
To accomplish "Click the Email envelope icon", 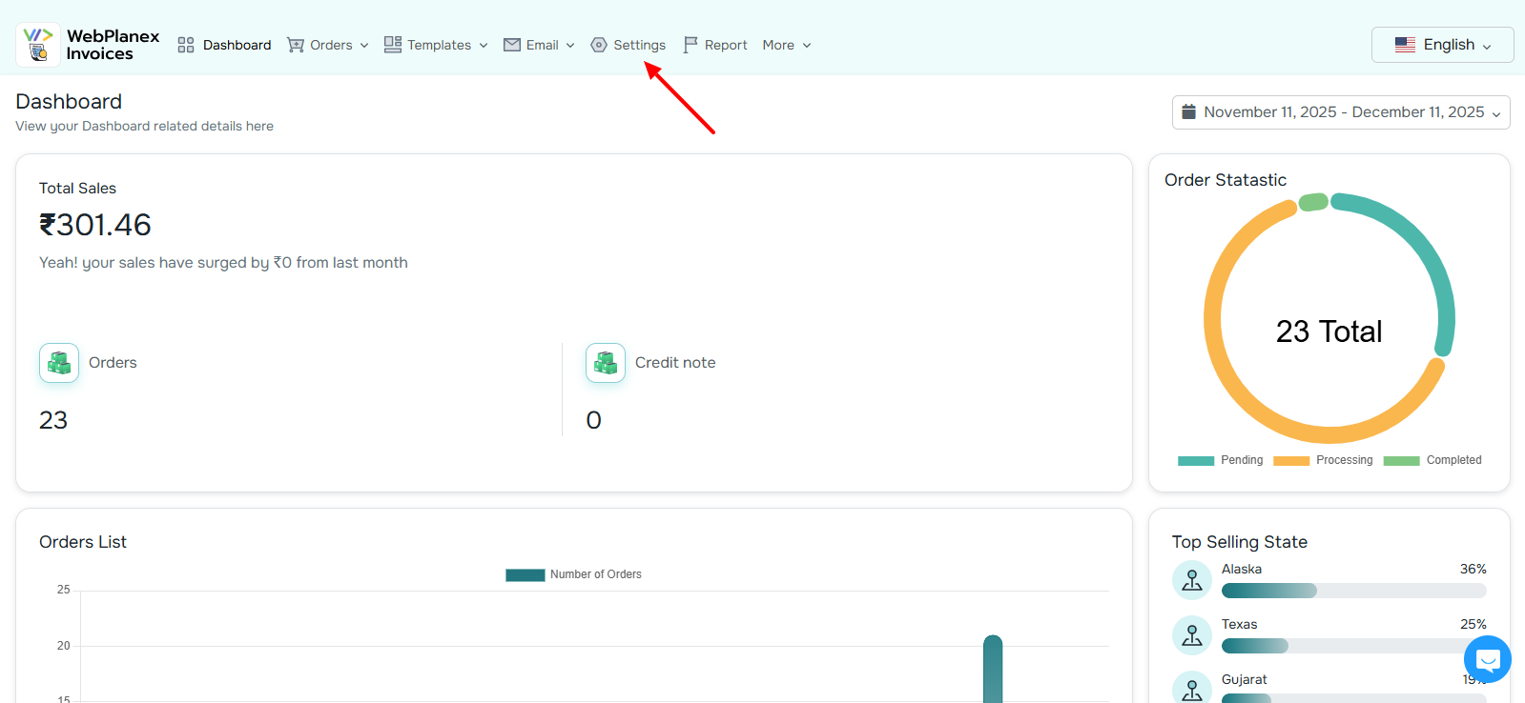I will pos(512,45).
